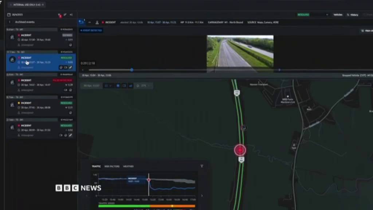373x210 pixels.
Task: Switch to the Weather tab
Action: pyautogui.click(x=128, y=166)
